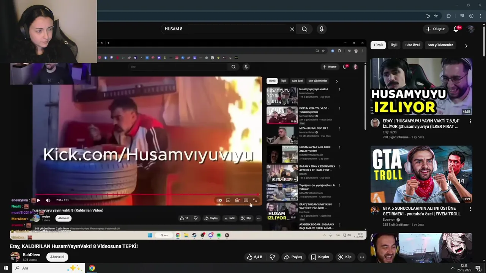Expand Windows system tray hidden icons

[x=453, y=268]
